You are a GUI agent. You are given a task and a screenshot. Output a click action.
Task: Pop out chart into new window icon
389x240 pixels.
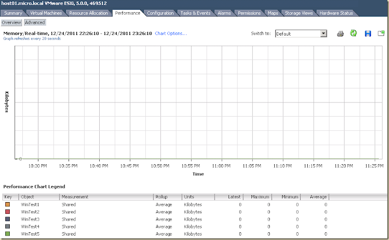[381, 33]
